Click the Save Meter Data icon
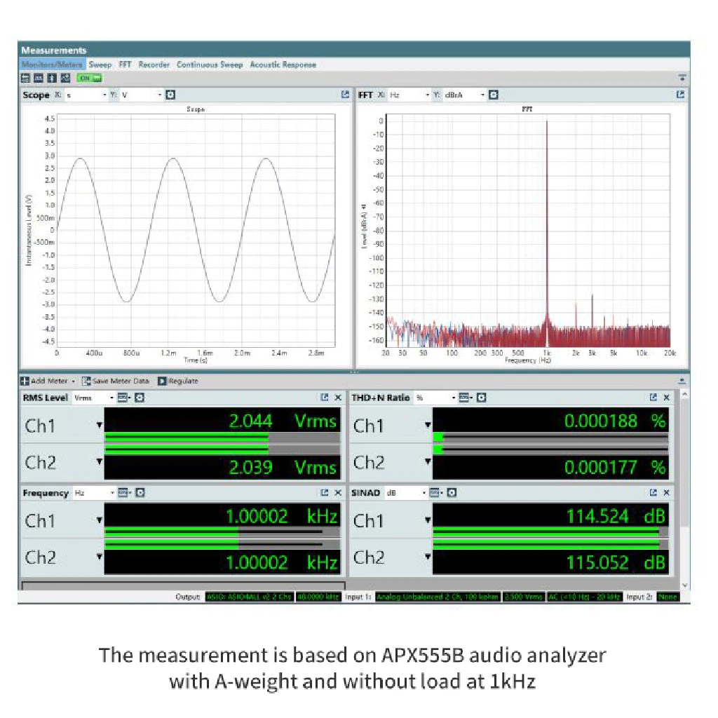Viewport: 718px width, 718px height. click(86, 381)
